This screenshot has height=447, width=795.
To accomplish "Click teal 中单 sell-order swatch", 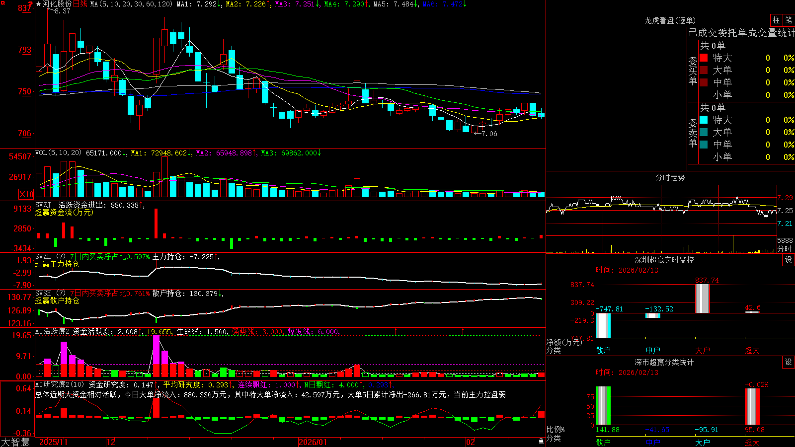I will (704, 145).
